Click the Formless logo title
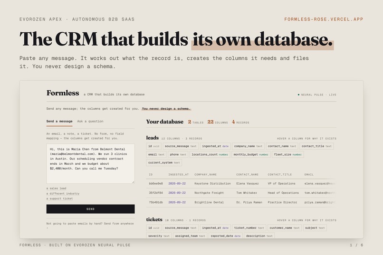 tap(63, 93)
